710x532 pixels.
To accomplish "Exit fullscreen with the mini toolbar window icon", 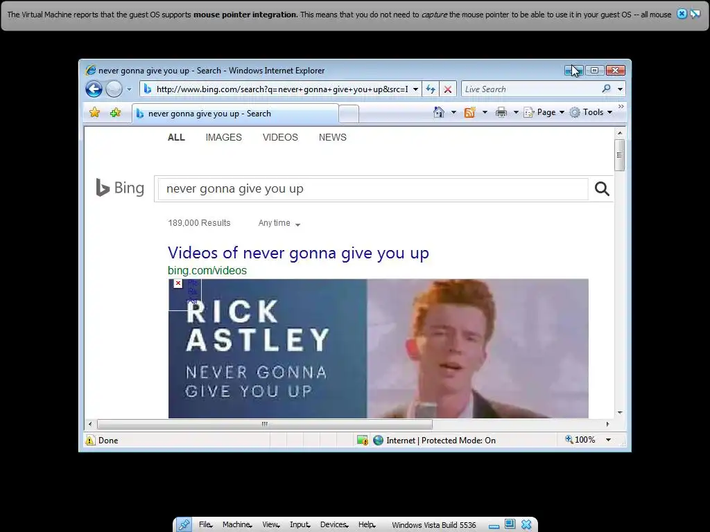I will point(510,524).
